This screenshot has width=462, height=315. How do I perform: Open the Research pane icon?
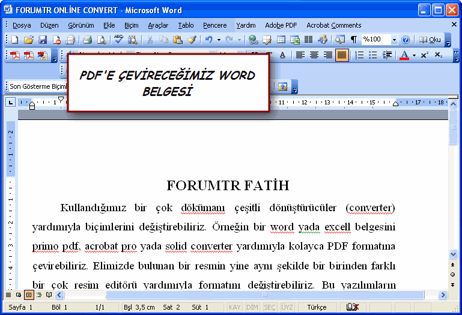point(132,40)
